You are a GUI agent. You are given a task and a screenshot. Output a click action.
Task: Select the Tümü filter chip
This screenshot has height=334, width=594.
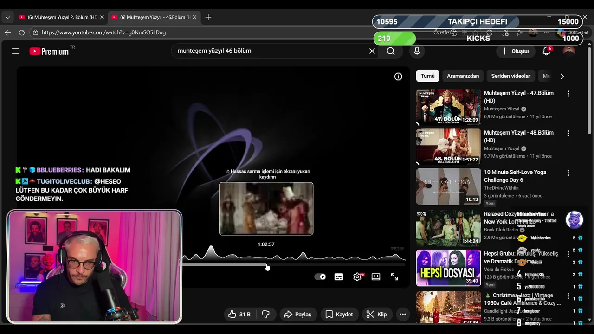427,76
